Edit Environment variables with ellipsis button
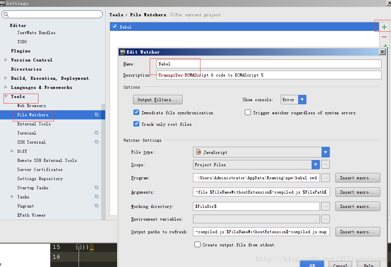The width and height of the screenshot is (391, 267). [x=326, y=219]
